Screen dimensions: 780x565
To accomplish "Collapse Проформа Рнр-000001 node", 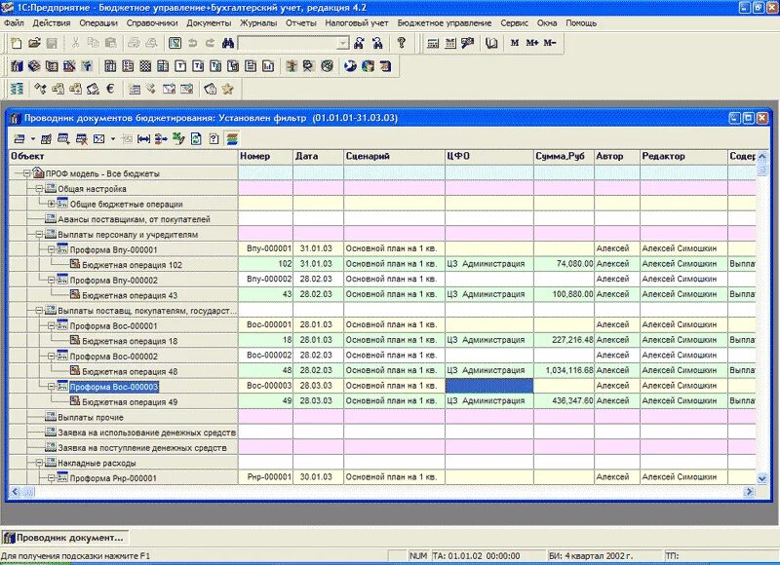I will click(x=51, y=478).
